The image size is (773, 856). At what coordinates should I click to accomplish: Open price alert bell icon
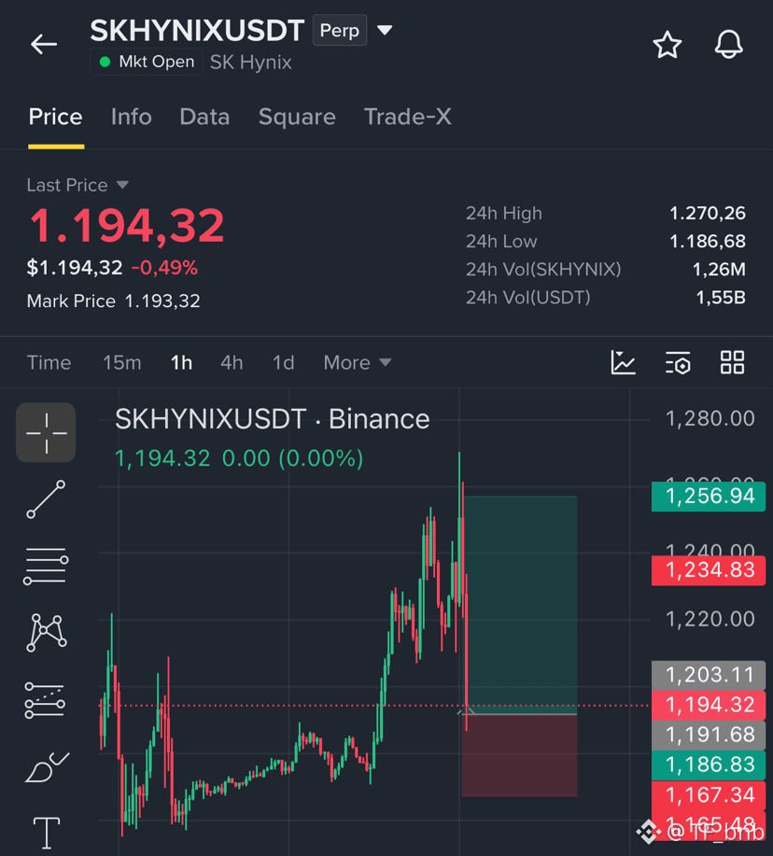729,44
